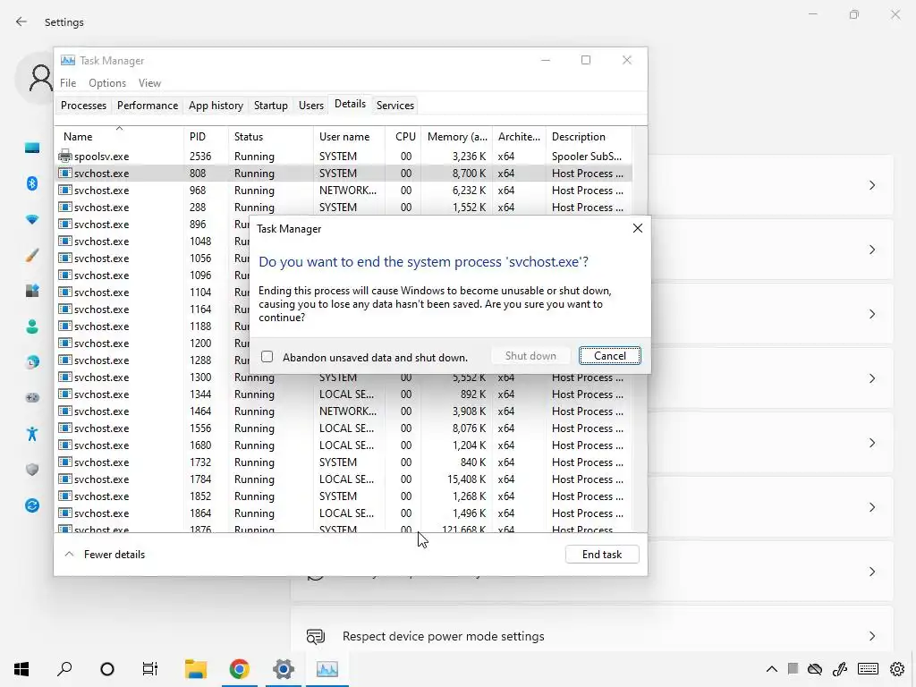Open Personalization paintbrush icon in Settings
Viewport: 916px width, 687px height.
(32, 255)
